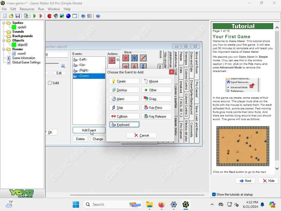Collapse the Objects folder tree node

[4, 40]
